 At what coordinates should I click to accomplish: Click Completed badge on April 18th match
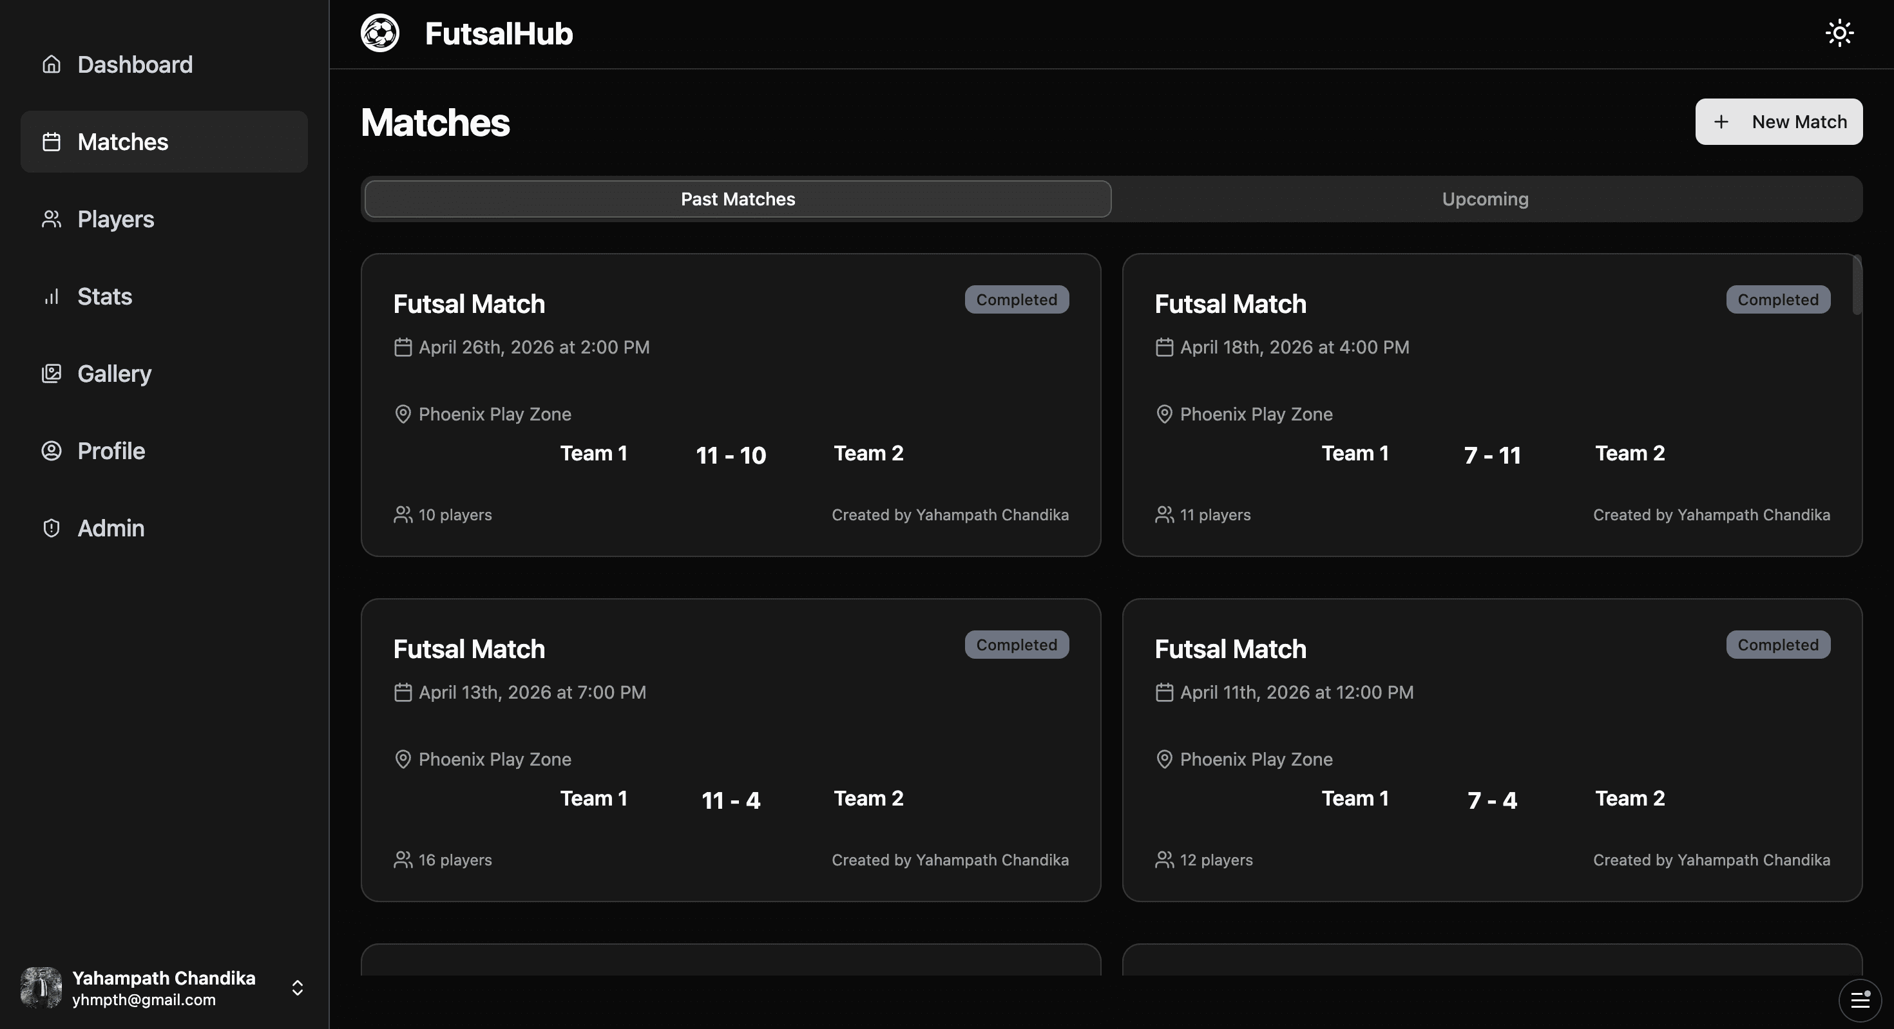(1778, 300)
